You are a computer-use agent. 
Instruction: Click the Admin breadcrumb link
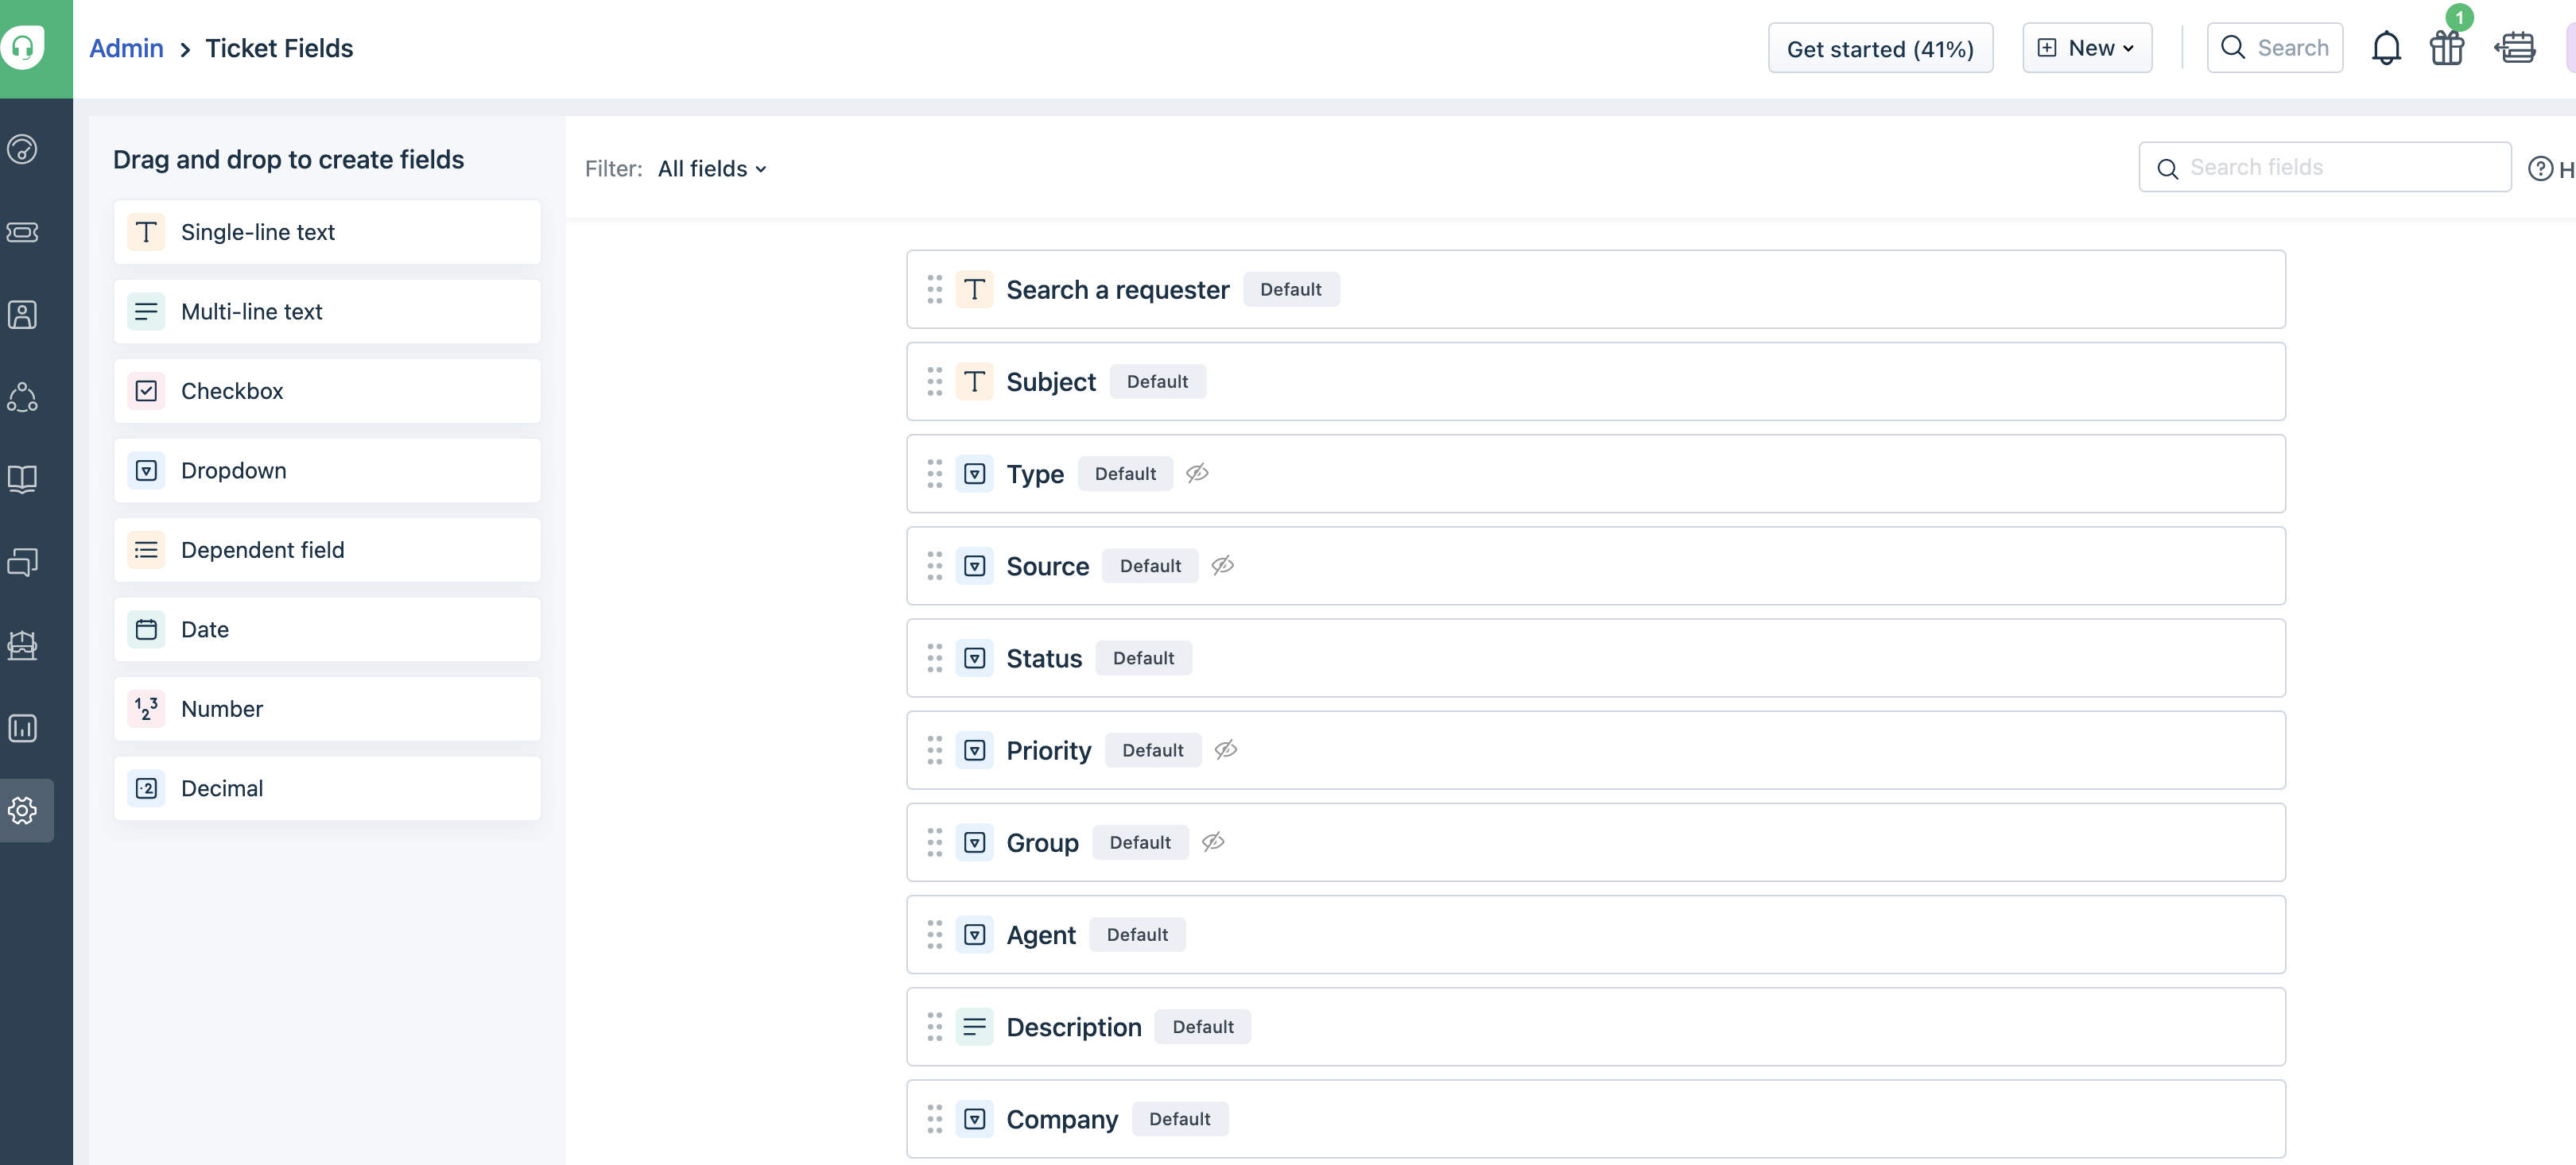pyautogui.click(x=126, y=48)
